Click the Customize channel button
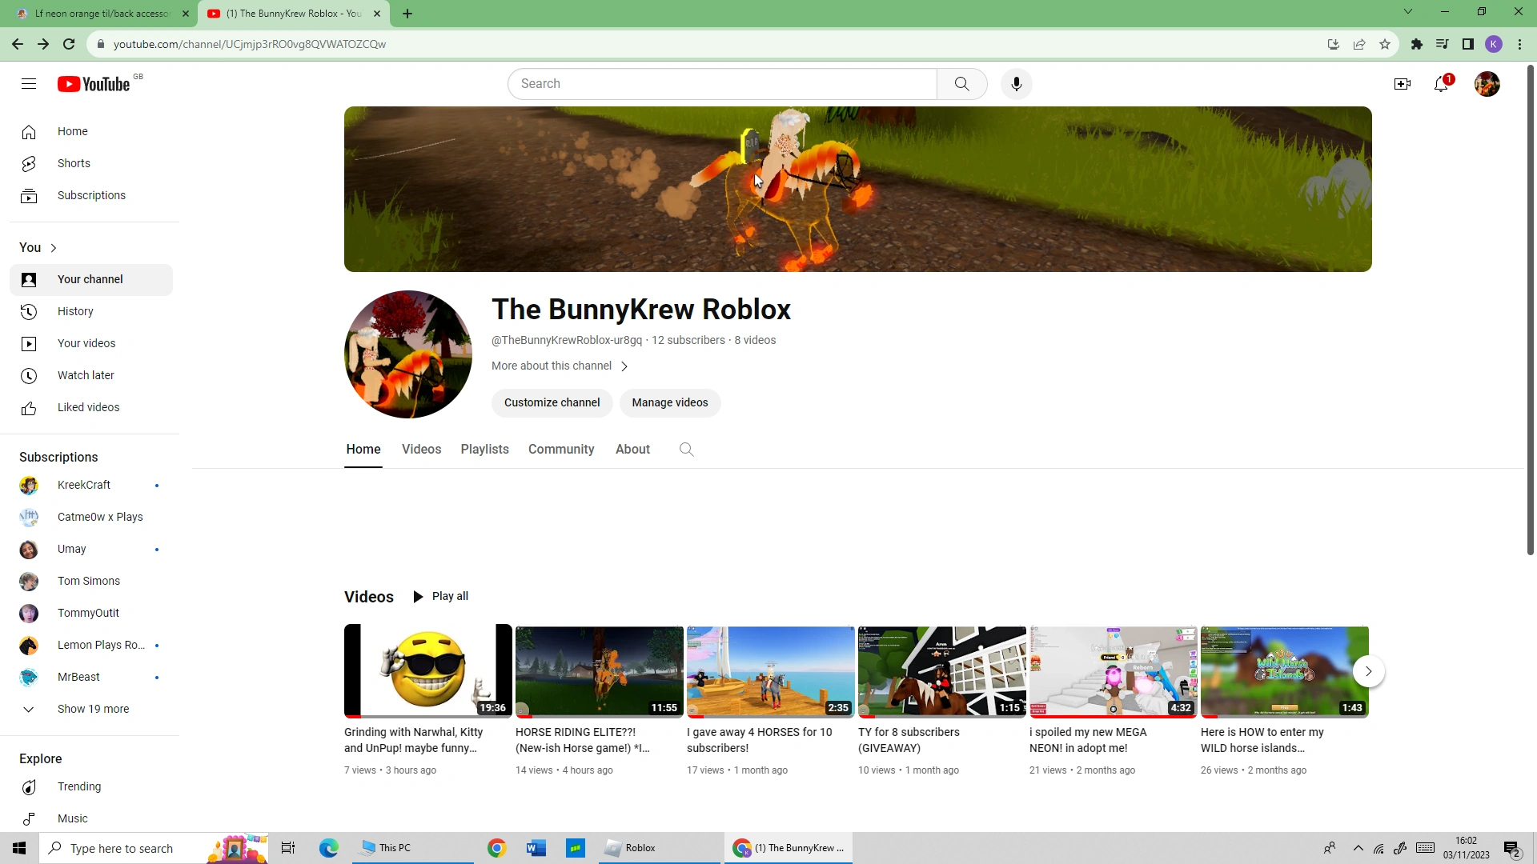 coord(552,402)
